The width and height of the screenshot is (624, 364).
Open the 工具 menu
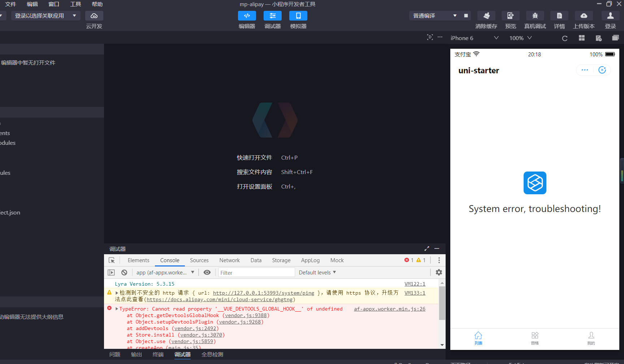[75, 4]
